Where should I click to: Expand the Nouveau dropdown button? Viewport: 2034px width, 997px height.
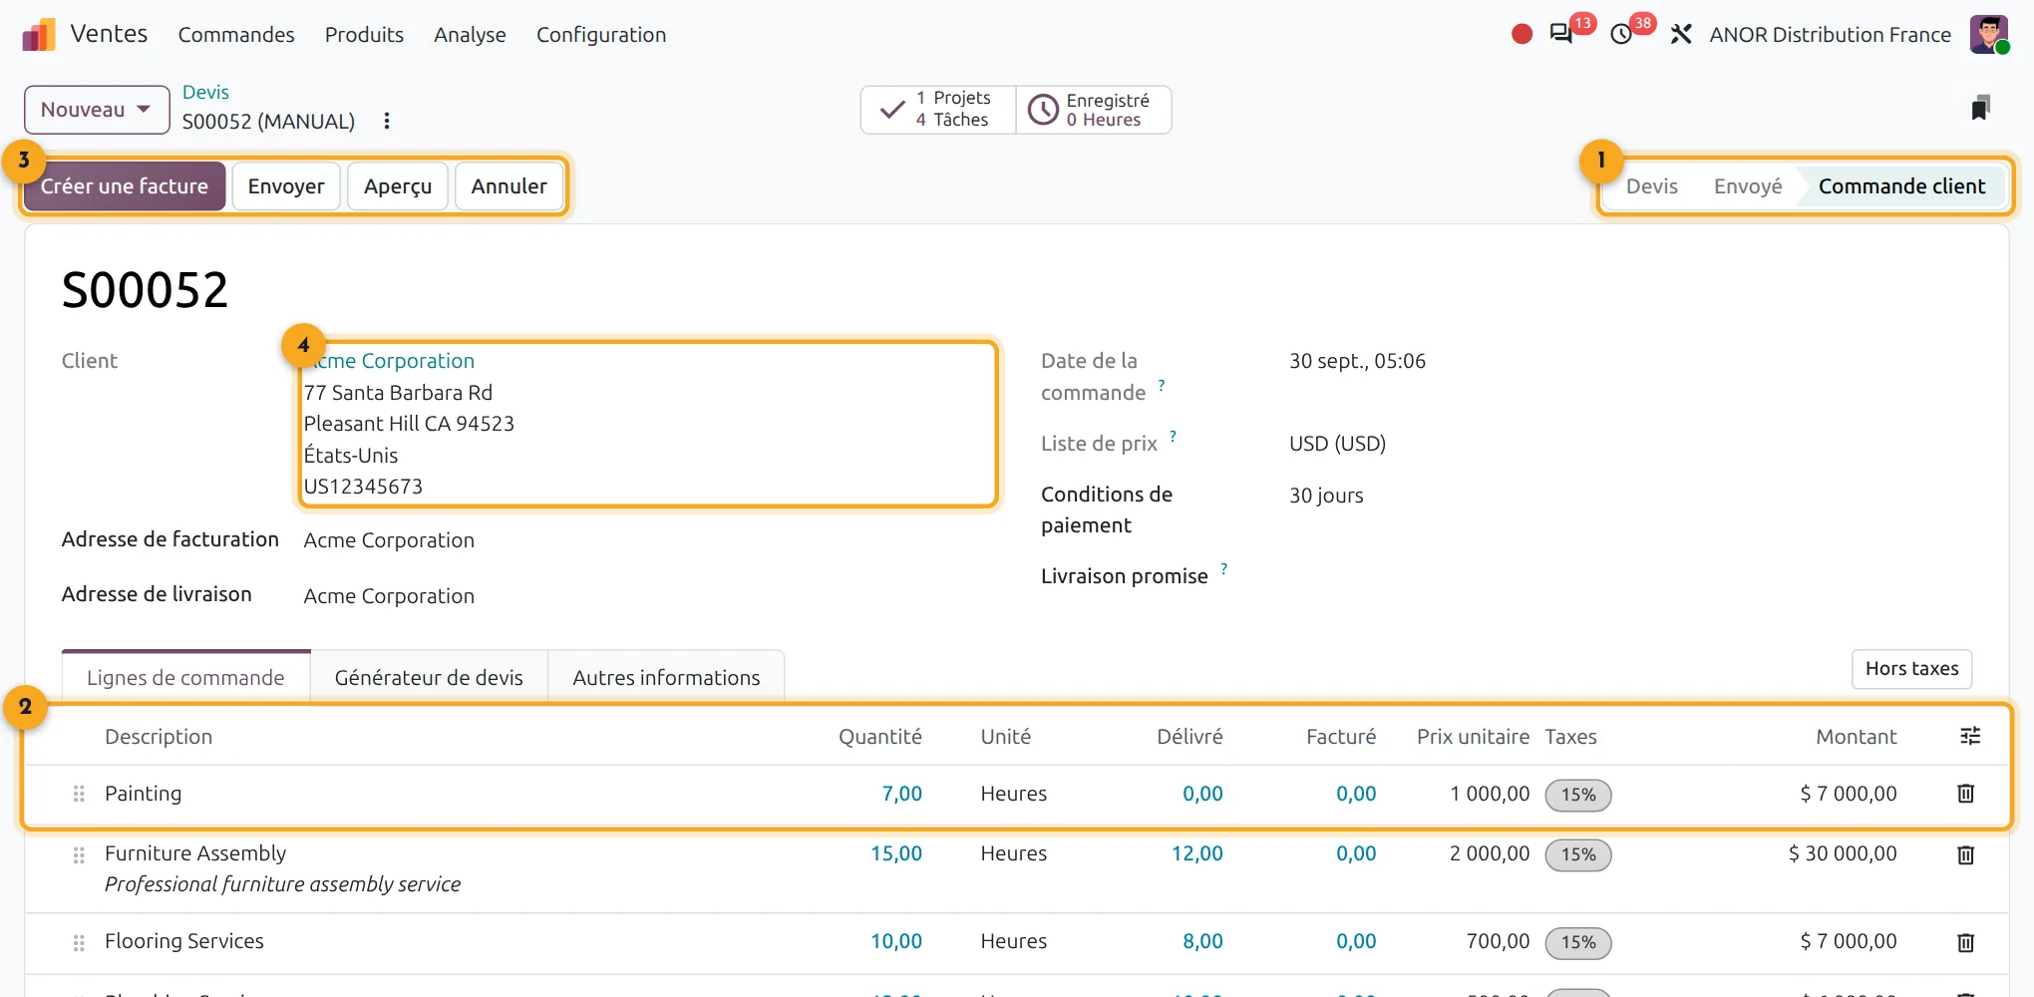click(97, 110)
